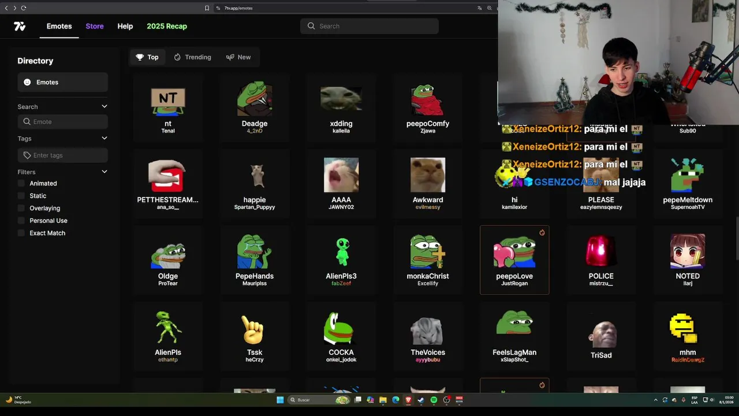Open creator JAWNY02 under AAAA
Image resolution: width=739 pixels, height=416 pixels.
click(x=341, y=207)
